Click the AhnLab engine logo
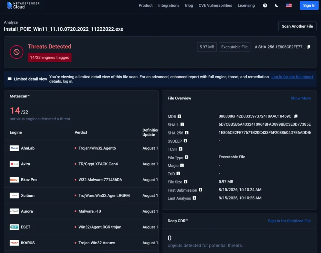 pos(14,148)
